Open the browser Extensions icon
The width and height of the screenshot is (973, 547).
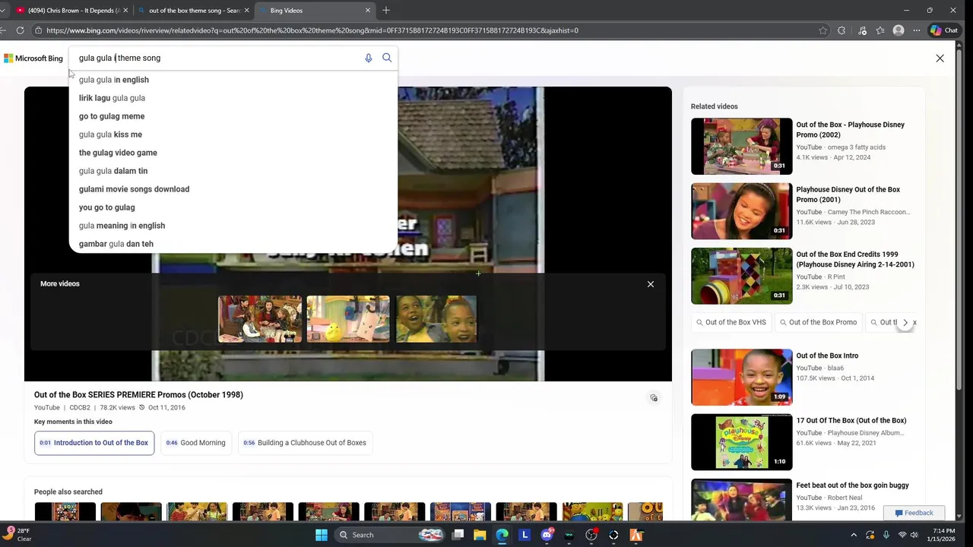point(841,30)
